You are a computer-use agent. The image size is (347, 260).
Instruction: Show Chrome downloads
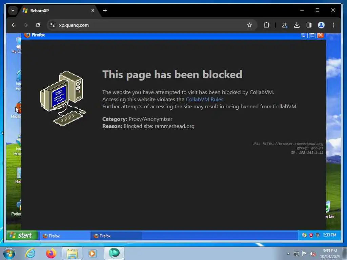tap(297, 25)
